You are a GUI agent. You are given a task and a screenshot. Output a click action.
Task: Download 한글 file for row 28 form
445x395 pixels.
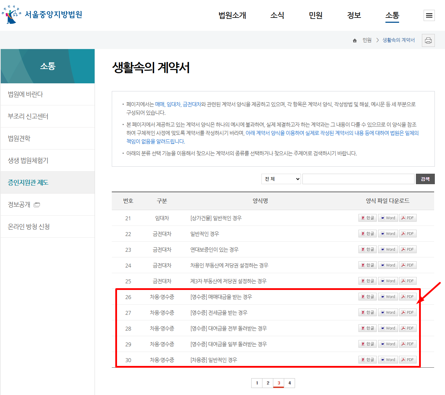tap(367, 328)
